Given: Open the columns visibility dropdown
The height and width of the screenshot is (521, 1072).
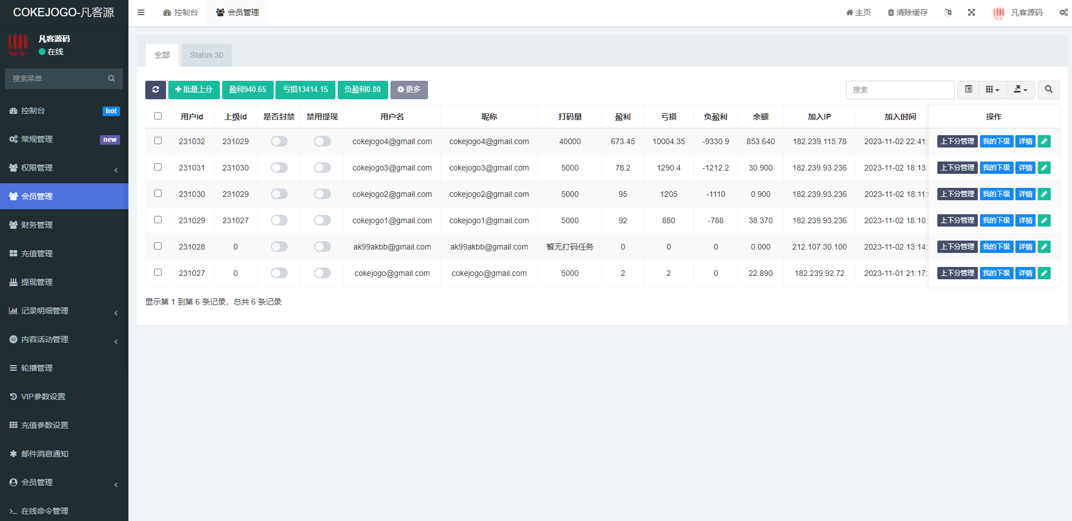Looking at the screenshot, I should click(x=992, y=90).
